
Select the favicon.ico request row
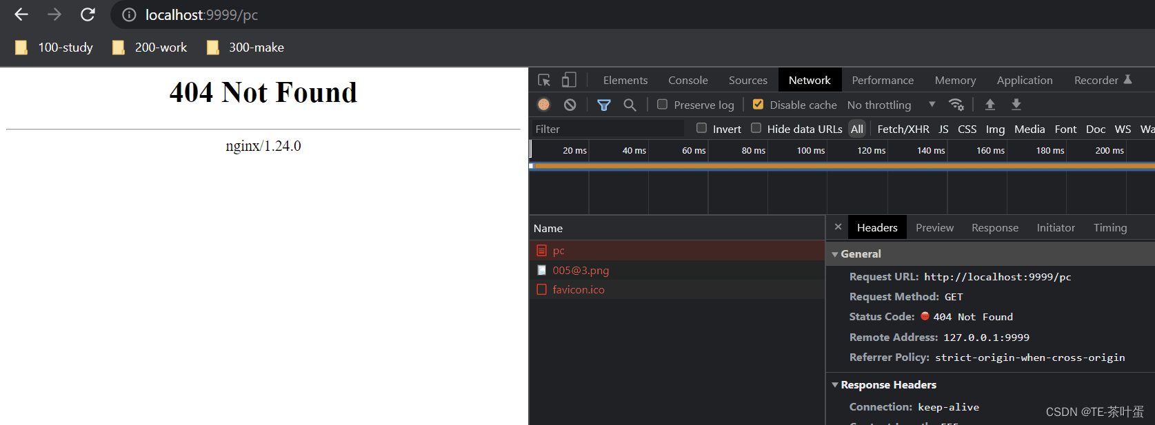[677, 289]
